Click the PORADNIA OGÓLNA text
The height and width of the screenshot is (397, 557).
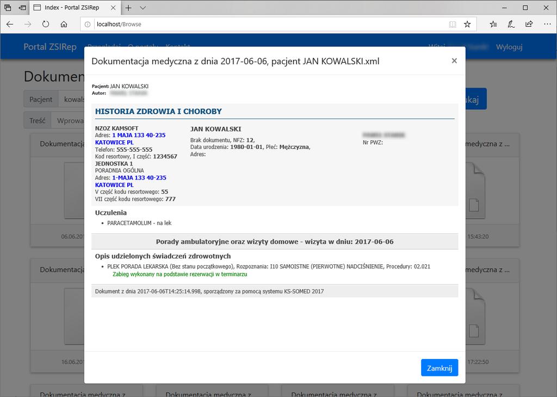click(x=119, y=170)
